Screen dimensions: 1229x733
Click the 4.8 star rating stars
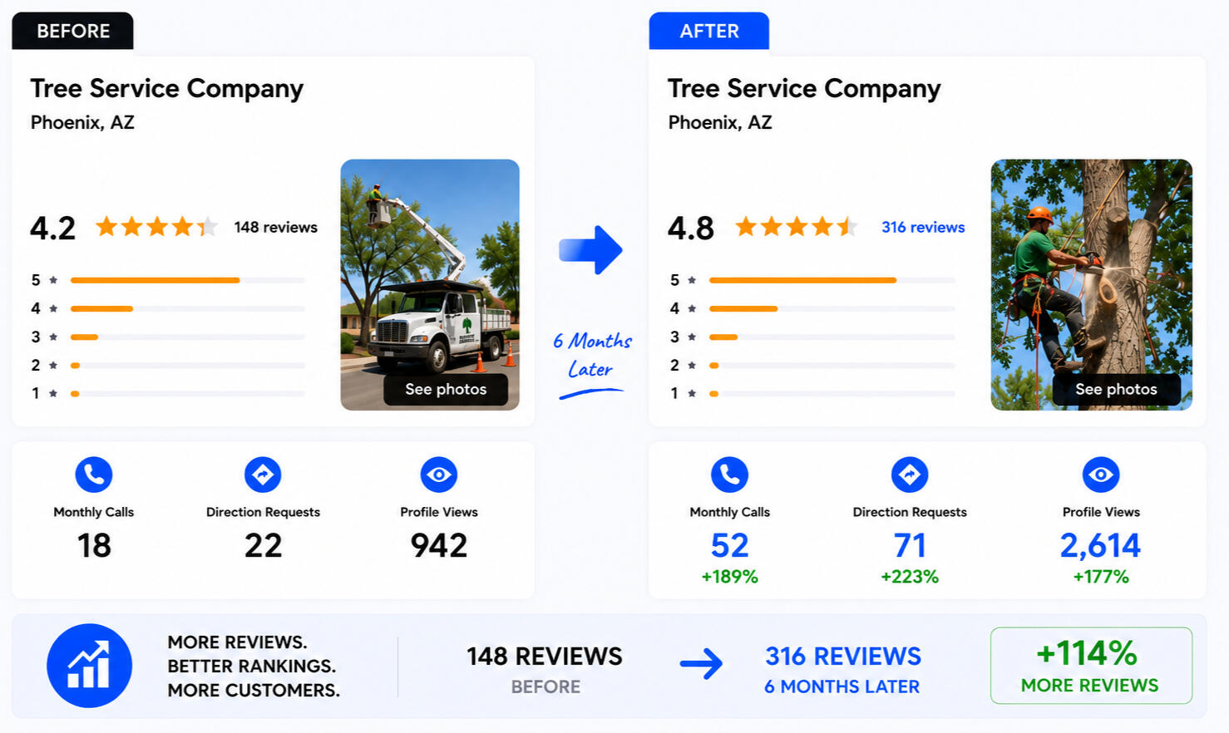797,226
